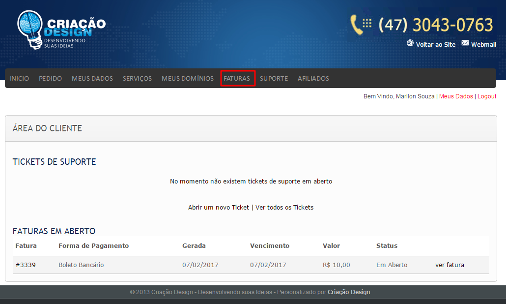Screen dimensions: 506x304
Task: Go to the INICIO menu item
Action: tap(20, 78)
